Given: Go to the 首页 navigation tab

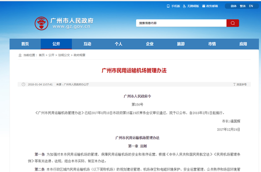Looking at the screenshot, I should pyautogui.click(x=25, y=44).
